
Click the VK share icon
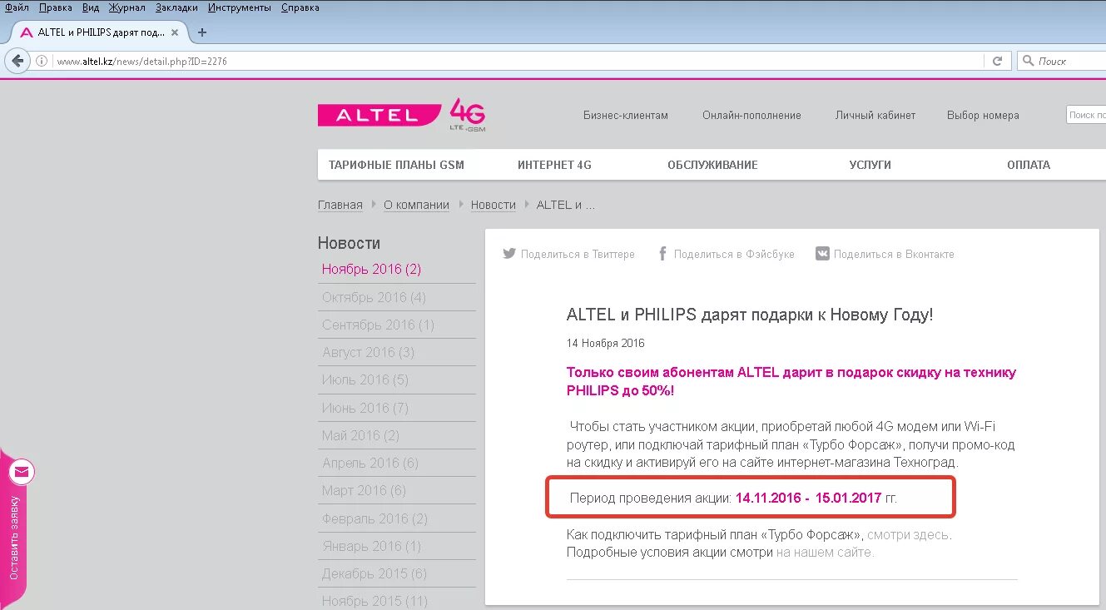(822, 254)
